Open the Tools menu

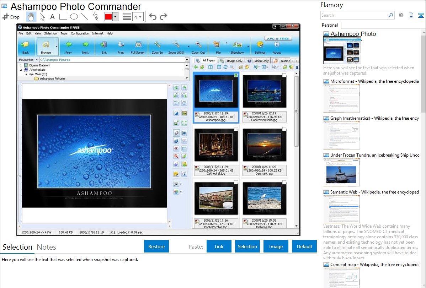[x=64, y=33]
